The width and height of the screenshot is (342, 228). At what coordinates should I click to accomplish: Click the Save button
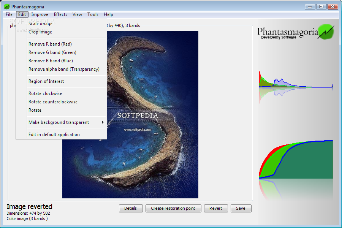pyautogui.click(x=241, y=208)
